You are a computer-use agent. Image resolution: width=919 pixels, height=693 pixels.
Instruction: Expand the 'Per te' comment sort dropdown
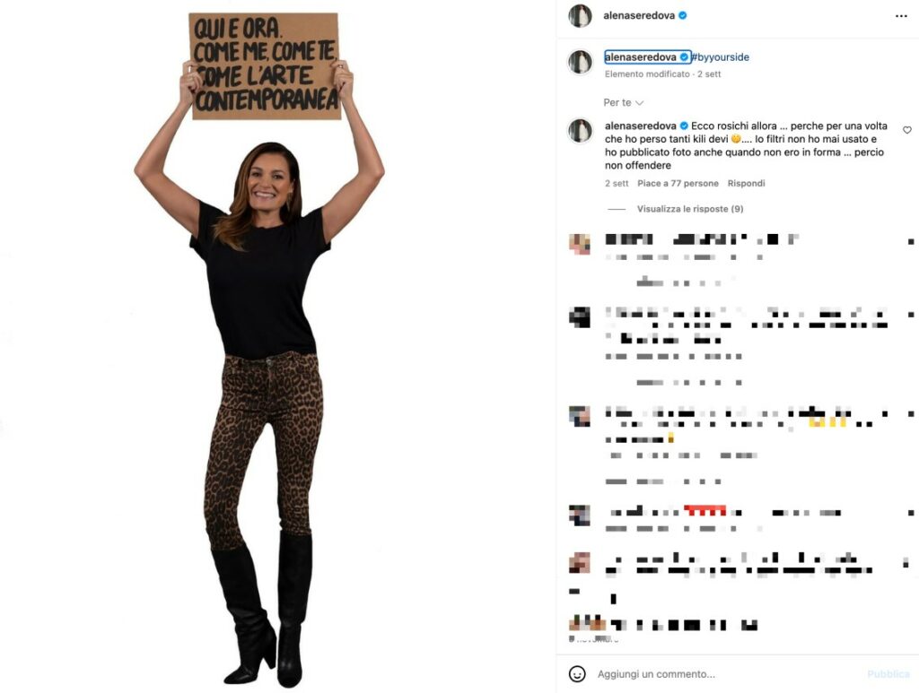point(623,102)
